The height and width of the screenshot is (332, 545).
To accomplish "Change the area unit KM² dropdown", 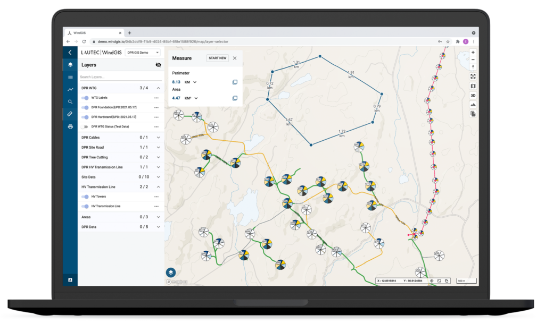I will [192, 98].
